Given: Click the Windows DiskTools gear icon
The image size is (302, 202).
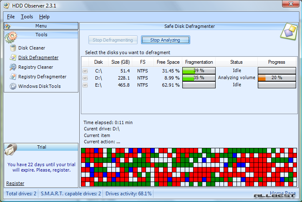Looking at the screenshot, I should [x=13, y=86].
